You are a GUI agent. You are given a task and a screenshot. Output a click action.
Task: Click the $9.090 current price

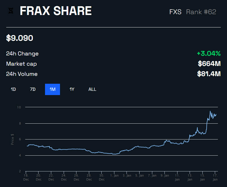click(20, 38)
